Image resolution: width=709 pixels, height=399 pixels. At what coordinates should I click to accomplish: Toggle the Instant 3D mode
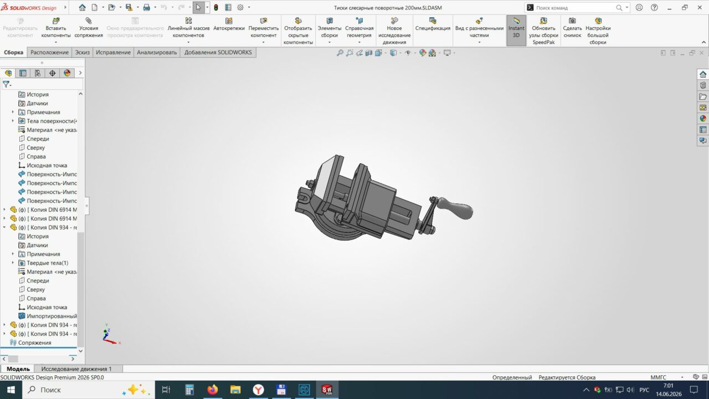516,30
